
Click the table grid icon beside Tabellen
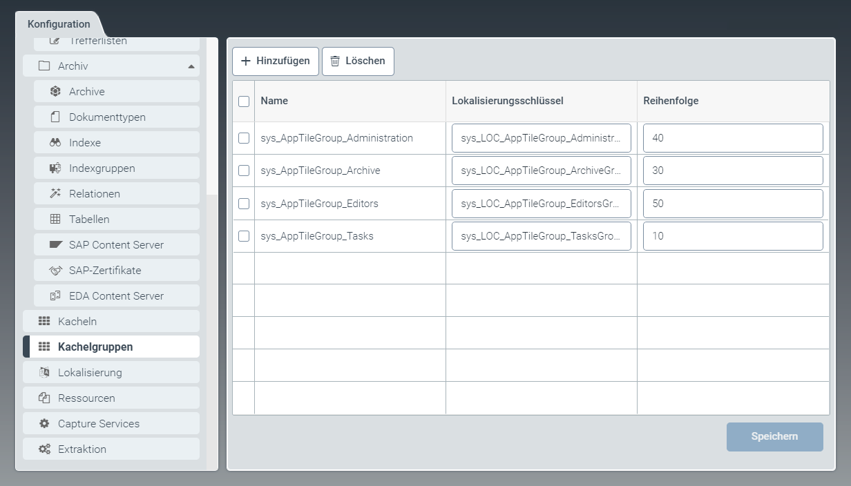pos(55,220)
